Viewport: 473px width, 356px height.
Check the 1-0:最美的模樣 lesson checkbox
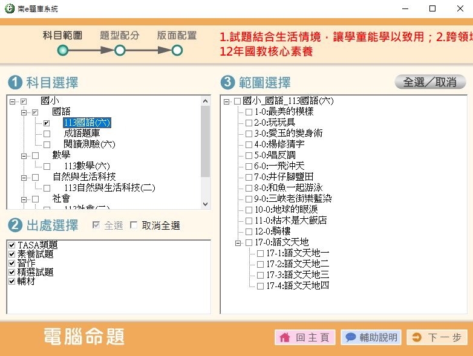click(x=249, y=112)
